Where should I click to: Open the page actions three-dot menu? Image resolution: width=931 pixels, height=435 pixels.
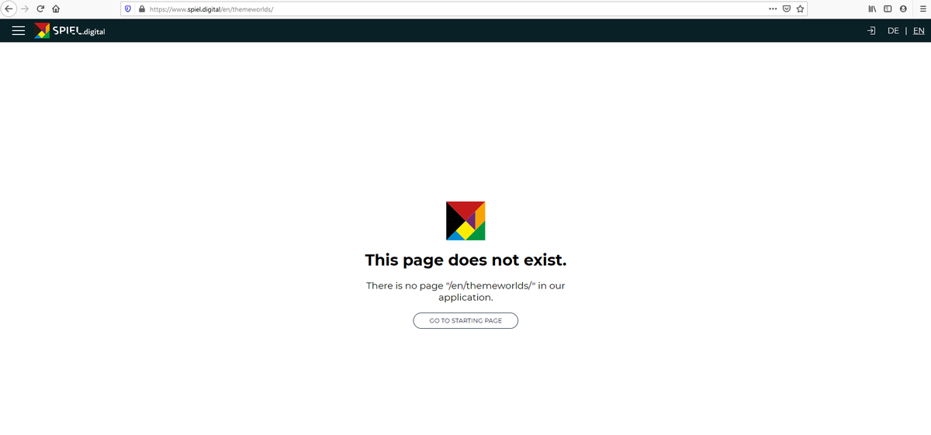(772, 9)
